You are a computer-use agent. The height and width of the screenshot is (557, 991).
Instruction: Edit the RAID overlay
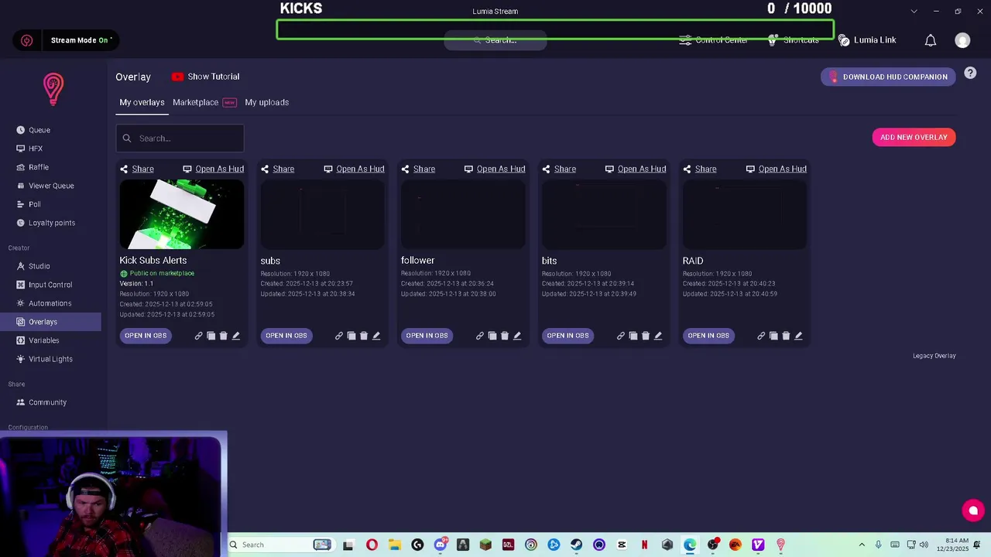tap(798, 336)
